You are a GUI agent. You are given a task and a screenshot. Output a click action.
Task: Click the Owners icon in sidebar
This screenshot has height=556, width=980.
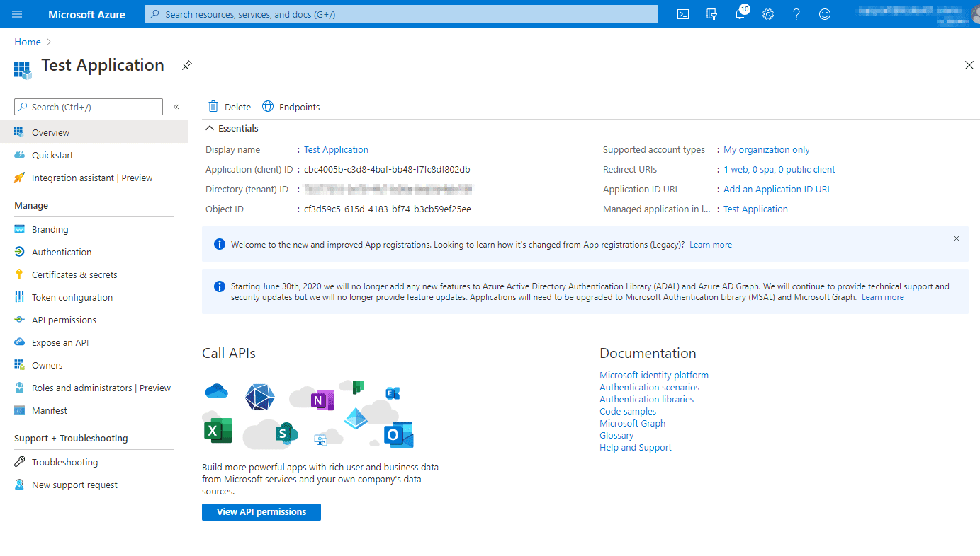coord(19,365)
